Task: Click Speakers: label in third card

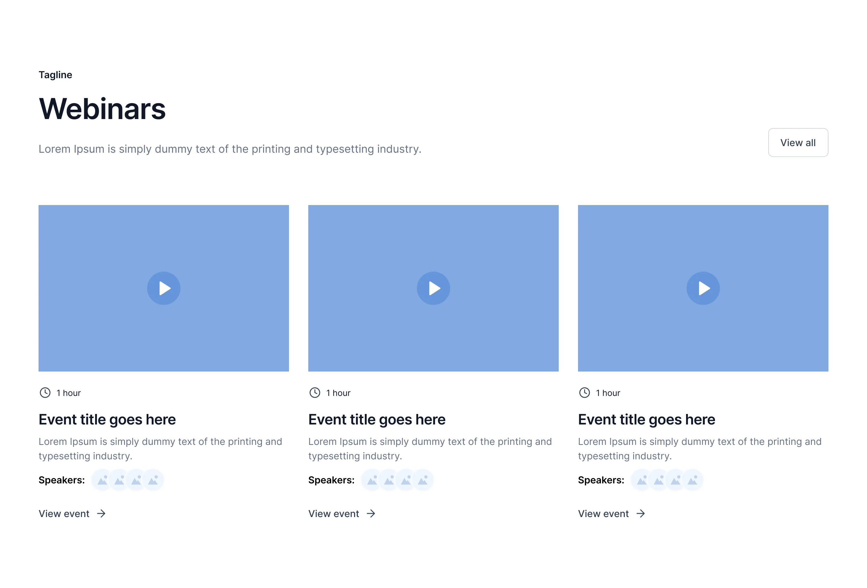Action: pos(601,480)
